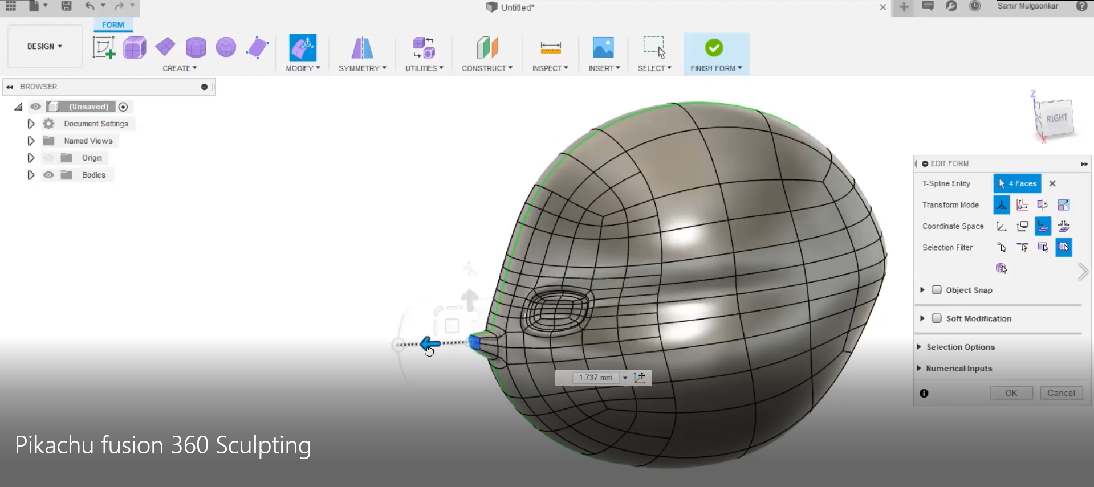Image resolution: width=1094 pixels, height=487 pixels.
Task: Enable the Object Snap checkbox
Action: [937, 290]
